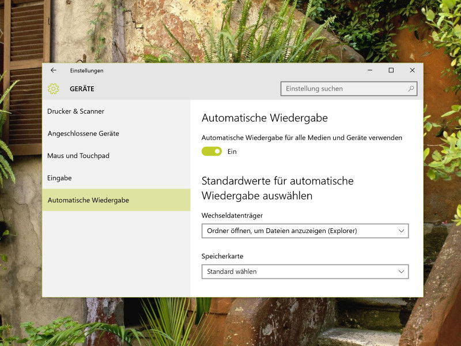461x346 pixels.
Task: Open Maus und Touchpad settings
Action: [116, 156]
